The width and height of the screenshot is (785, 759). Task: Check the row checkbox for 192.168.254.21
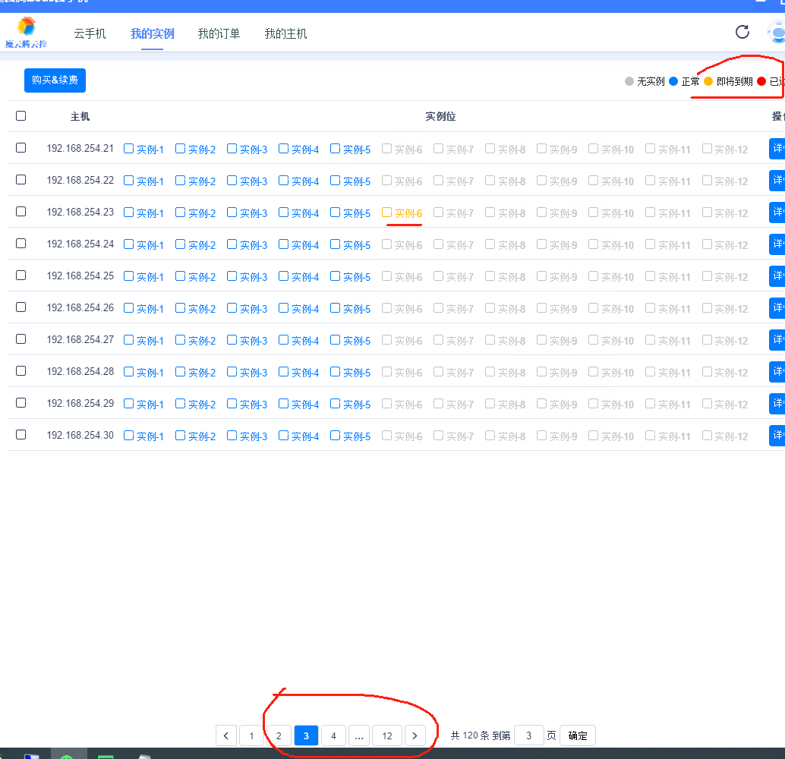(x=20, y=148)
